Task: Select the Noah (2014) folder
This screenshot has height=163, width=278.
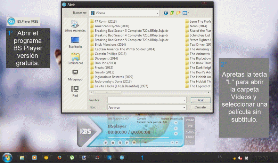Action: point(196,26)
